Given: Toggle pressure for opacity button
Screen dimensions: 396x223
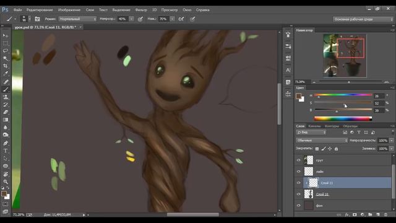Looking at the screenshot, I should [x=140, y=19].
